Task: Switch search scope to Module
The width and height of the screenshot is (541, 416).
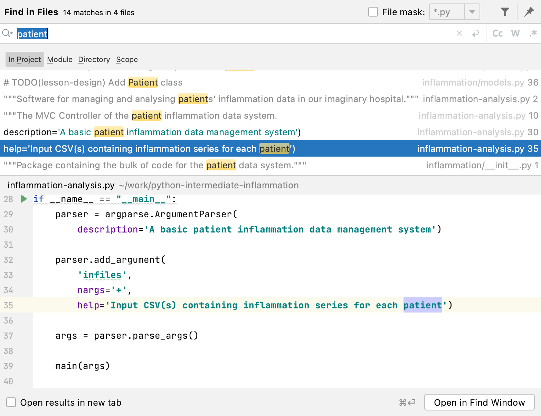Action: point(59,59)
